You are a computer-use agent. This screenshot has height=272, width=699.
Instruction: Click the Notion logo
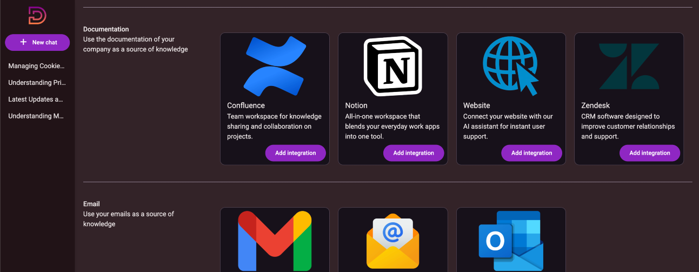393,66
